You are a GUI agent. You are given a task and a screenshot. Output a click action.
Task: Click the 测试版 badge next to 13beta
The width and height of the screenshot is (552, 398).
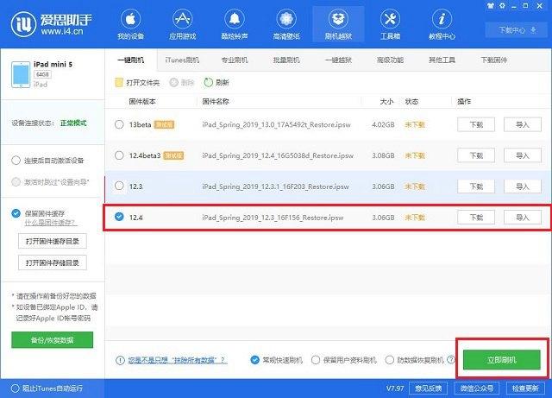pyautogui.click(x=165, y=124)
